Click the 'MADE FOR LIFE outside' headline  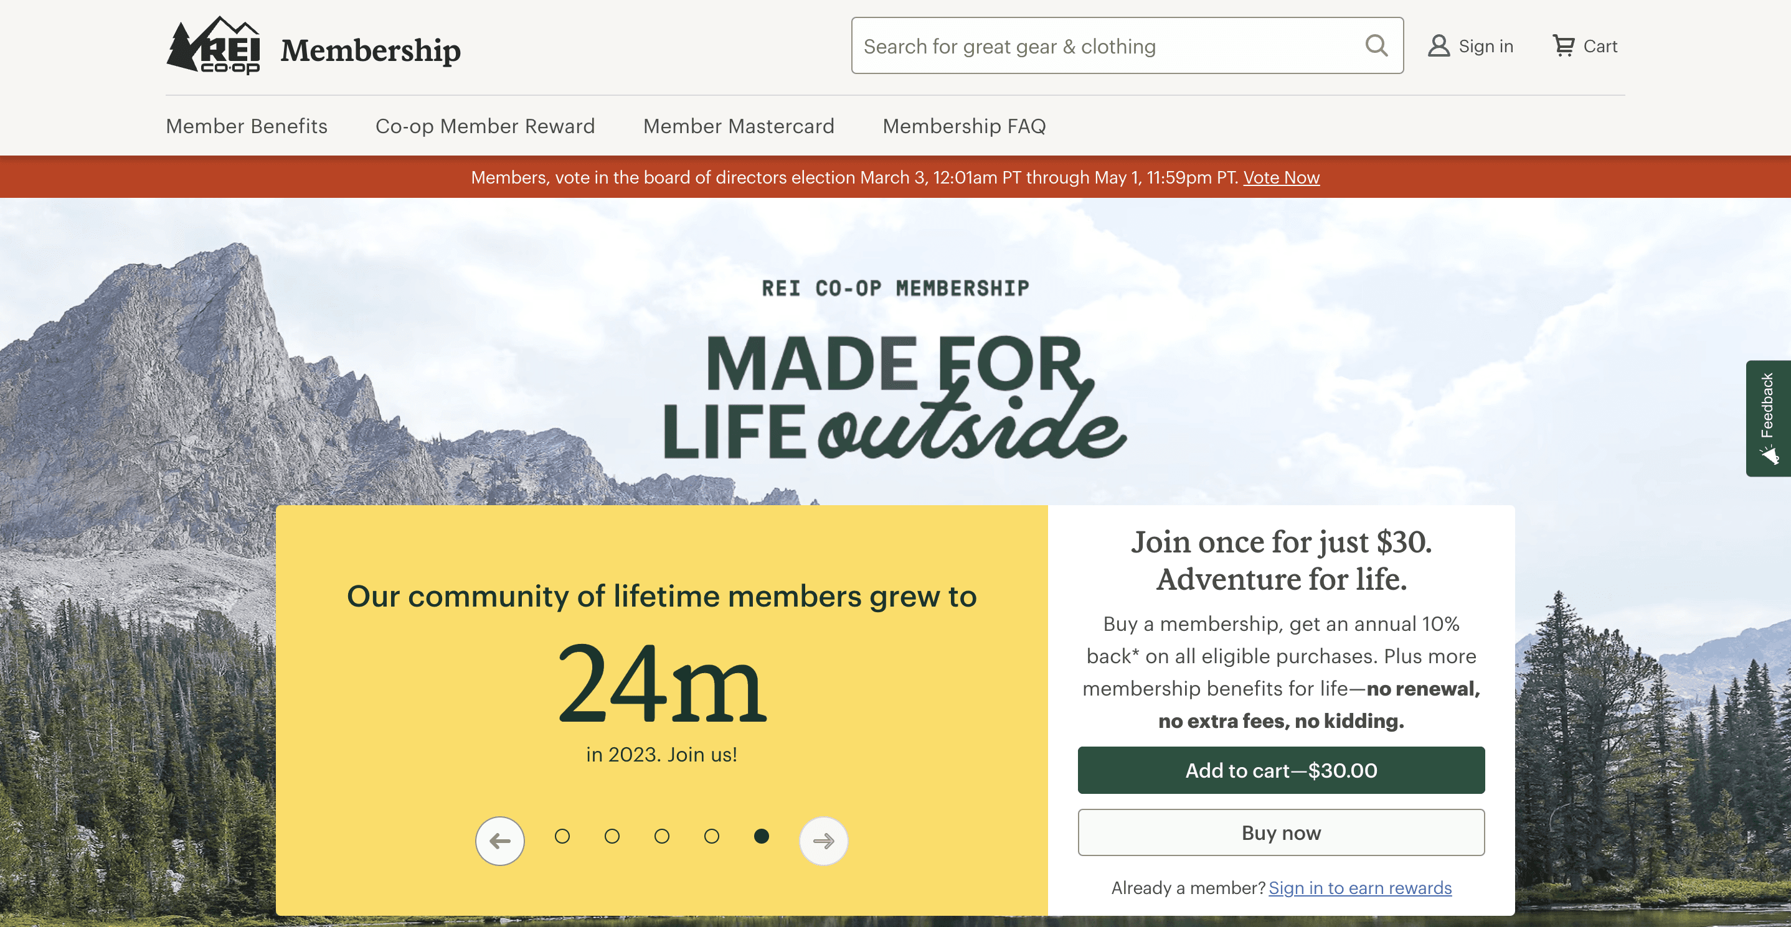(894, 398)
